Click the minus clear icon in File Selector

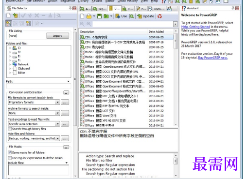[x=43, y=15]
